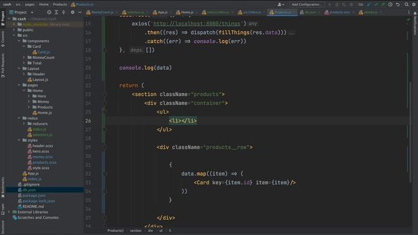Click the green inspection checkmark in editor

pos(408,20)
